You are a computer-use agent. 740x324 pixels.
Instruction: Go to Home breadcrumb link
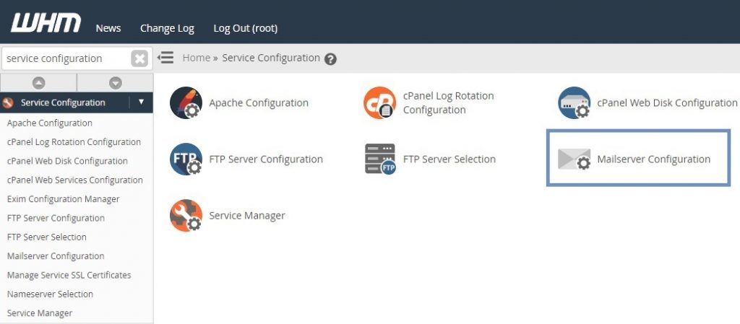(x=196, y=58)
